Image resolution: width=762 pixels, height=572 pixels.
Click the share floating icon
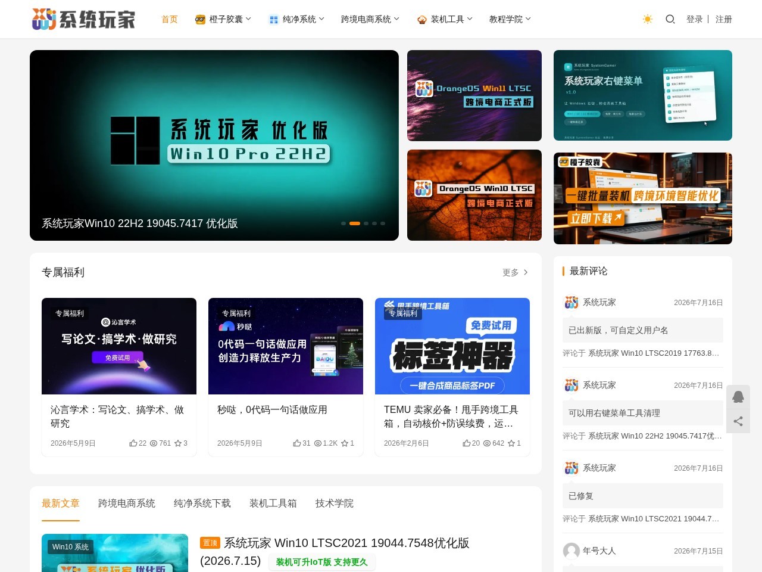pos(738,421)
